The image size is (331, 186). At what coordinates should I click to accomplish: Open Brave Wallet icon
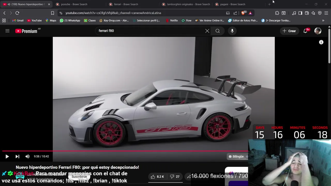tap(307, 13)
